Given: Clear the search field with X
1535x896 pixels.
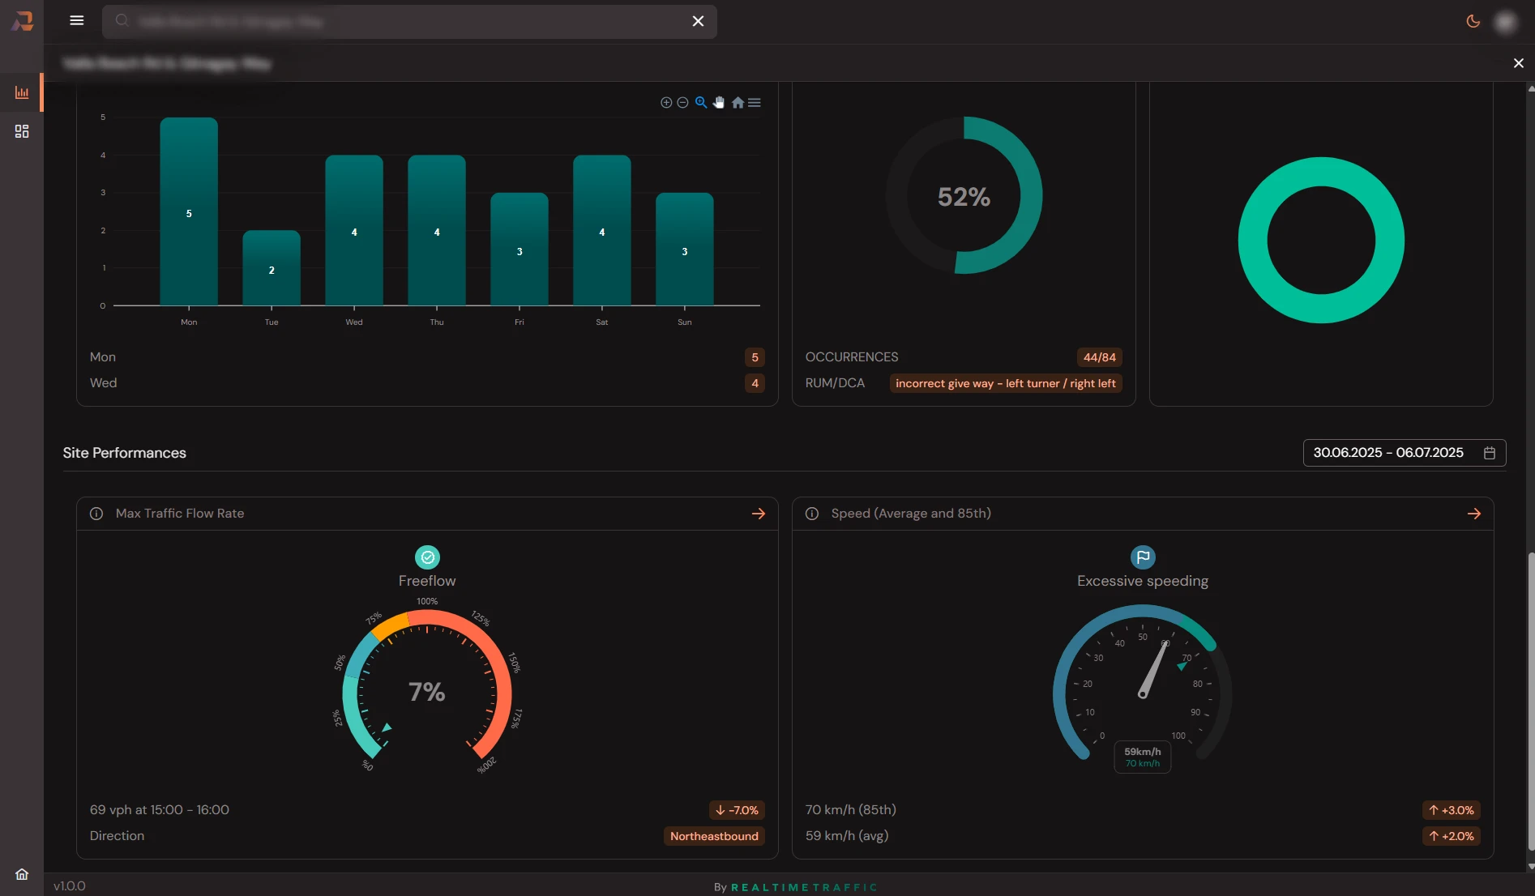Looking at the screenshot, I should coord(698,22).
